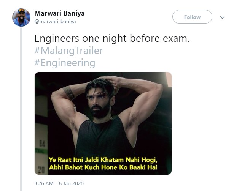234x191 pixels.
Task: Open Marwari Baniya's profile avatar
Action: 21,17
